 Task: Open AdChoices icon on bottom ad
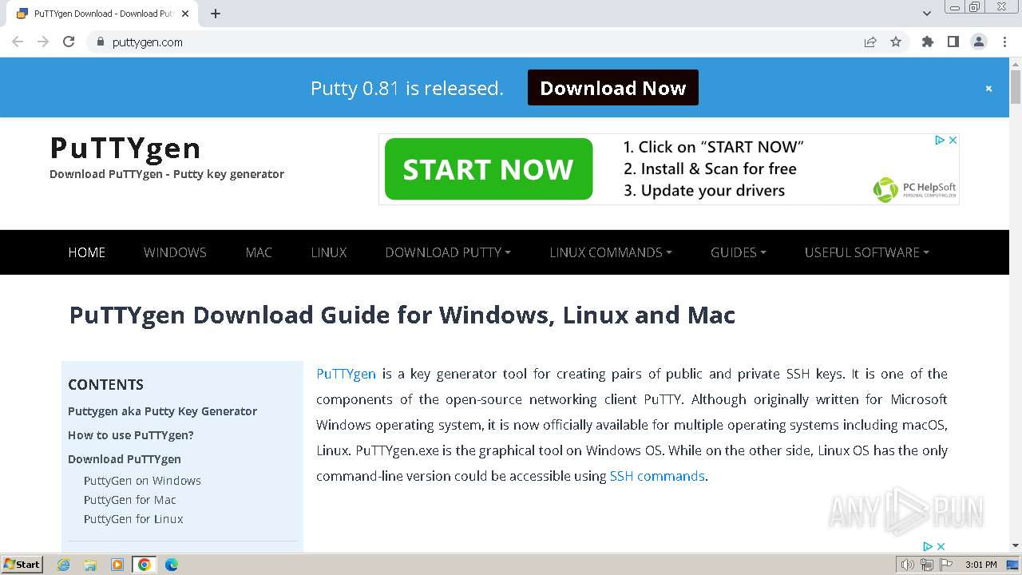[928, 546]
